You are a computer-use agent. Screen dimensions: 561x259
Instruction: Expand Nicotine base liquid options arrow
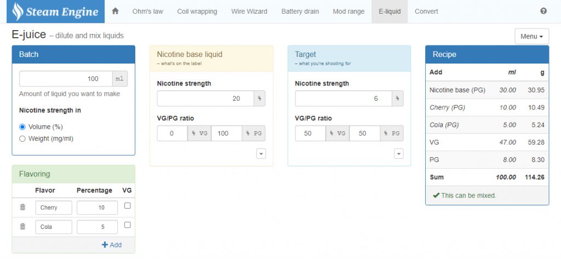(261, 154)
